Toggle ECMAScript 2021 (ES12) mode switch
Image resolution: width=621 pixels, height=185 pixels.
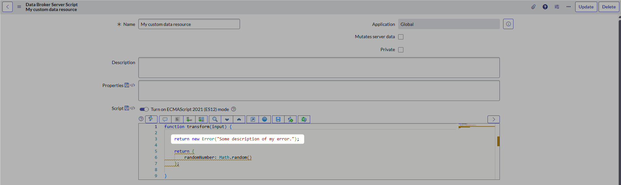tap(144, 109)
